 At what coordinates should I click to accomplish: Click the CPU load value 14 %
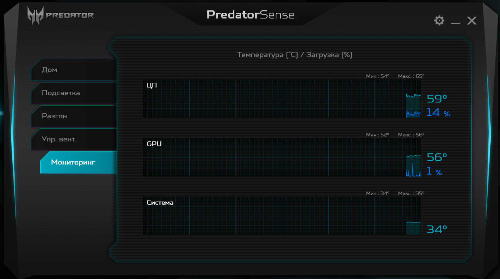(x=438, y=113)
